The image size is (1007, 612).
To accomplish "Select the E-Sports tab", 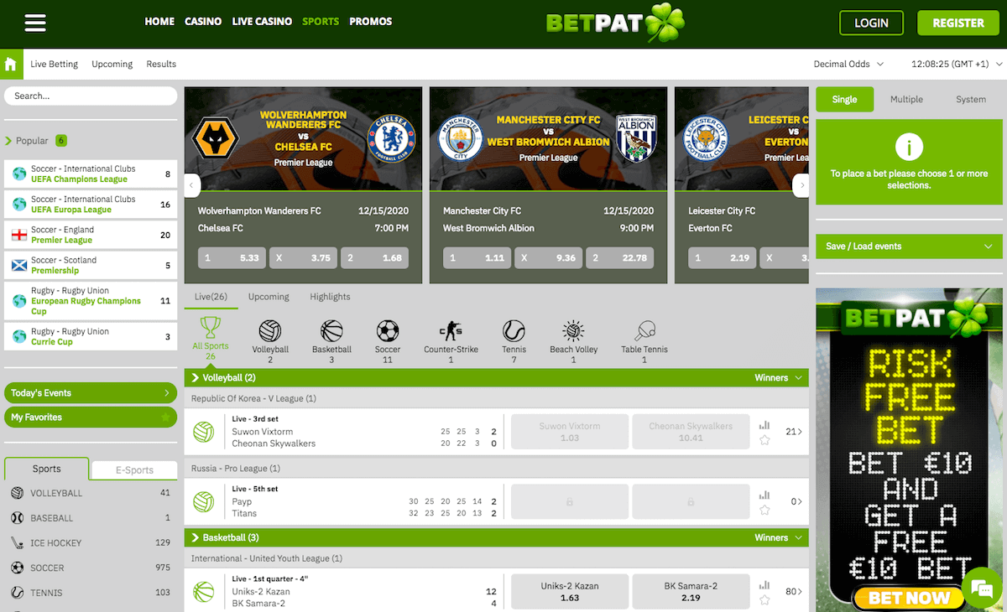I will click(x=134, y=470).
